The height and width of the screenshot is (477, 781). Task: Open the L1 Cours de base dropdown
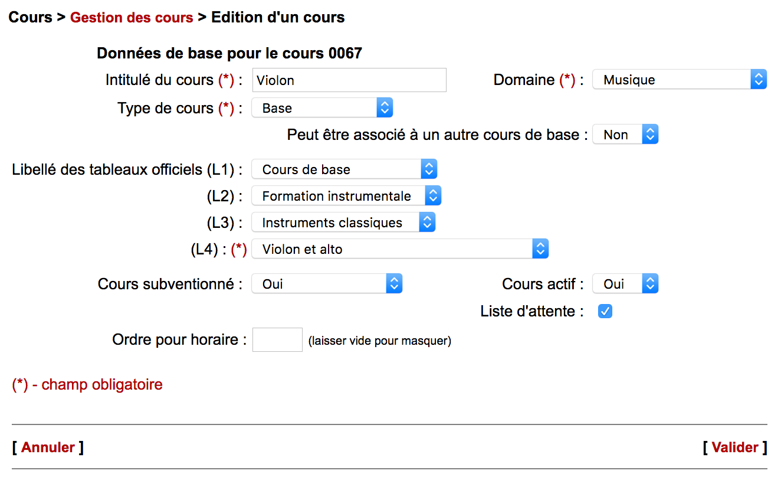tap(344, 169)
